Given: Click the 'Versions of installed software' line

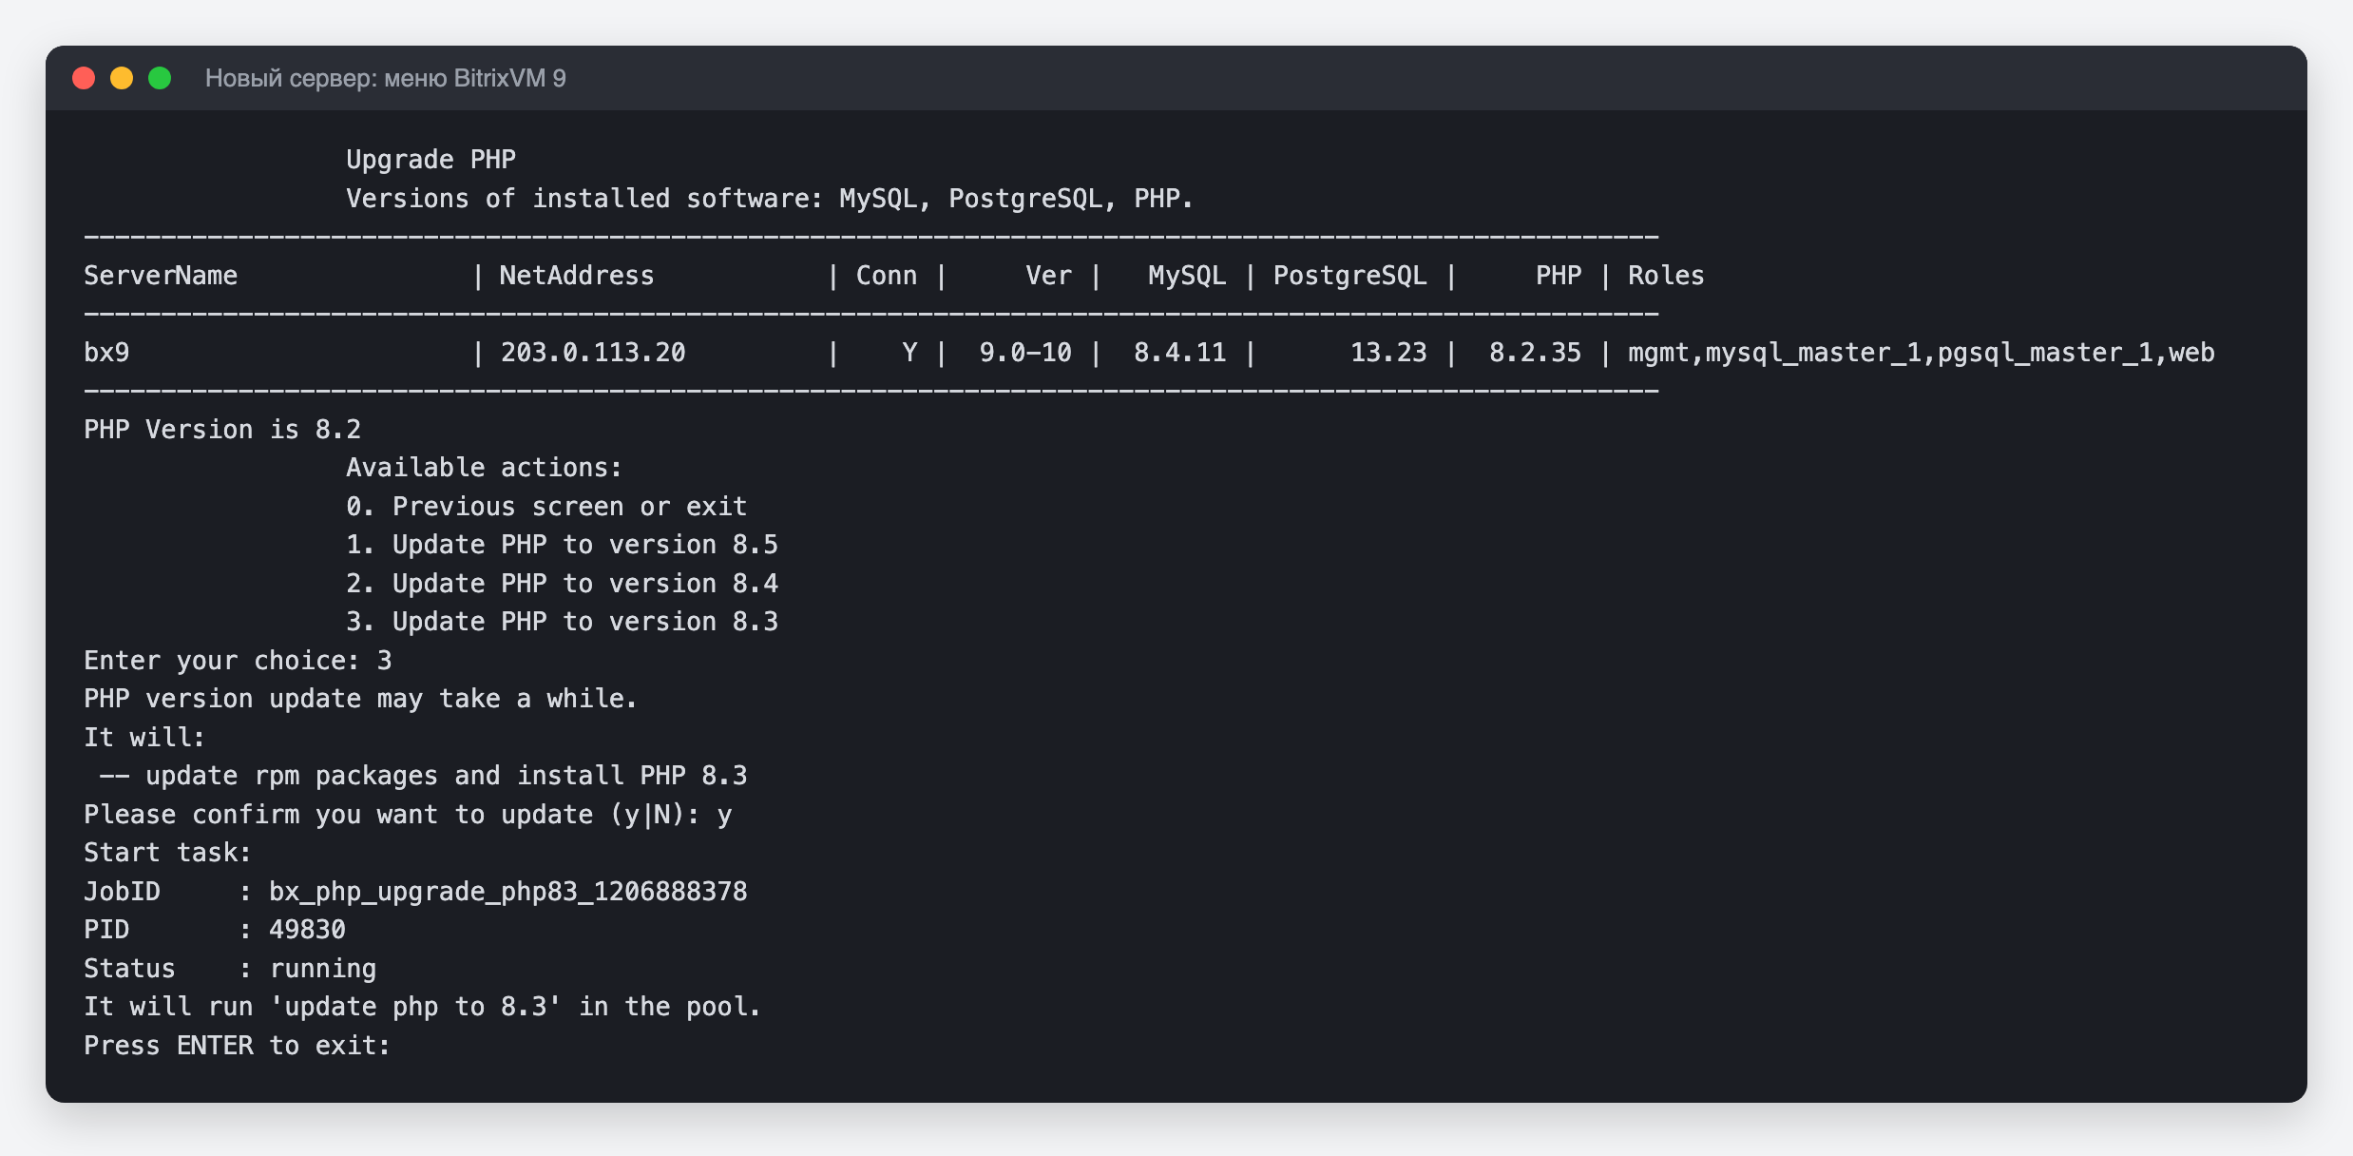Looking at the screenshot, I should coord(769,199).
